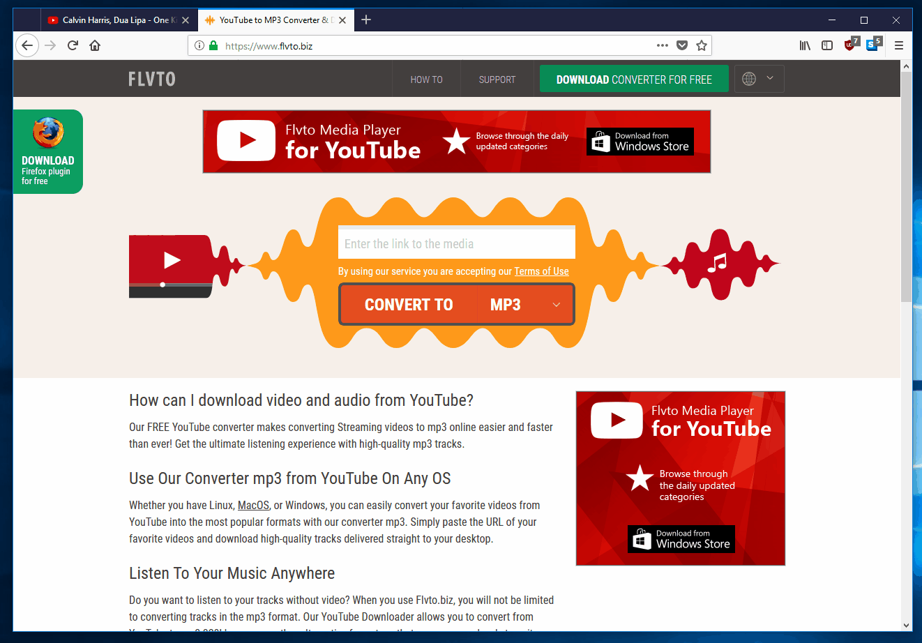The image size is (922, 643).
Task: Click the browser forward arrow
Action: click(x=50, y=45)
